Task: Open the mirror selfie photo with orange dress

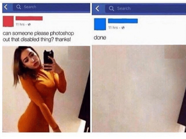Action: (x=46, y=89)
